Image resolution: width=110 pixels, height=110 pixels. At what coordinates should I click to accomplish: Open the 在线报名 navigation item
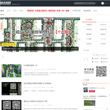(x=87, y=11)
